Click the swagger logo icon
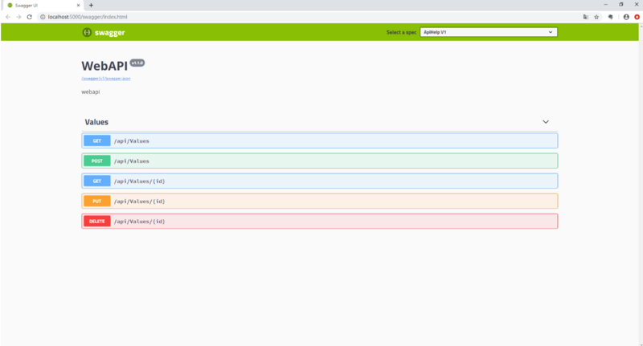Viewport: 643px width, 346px height. [x=87, y=32]
